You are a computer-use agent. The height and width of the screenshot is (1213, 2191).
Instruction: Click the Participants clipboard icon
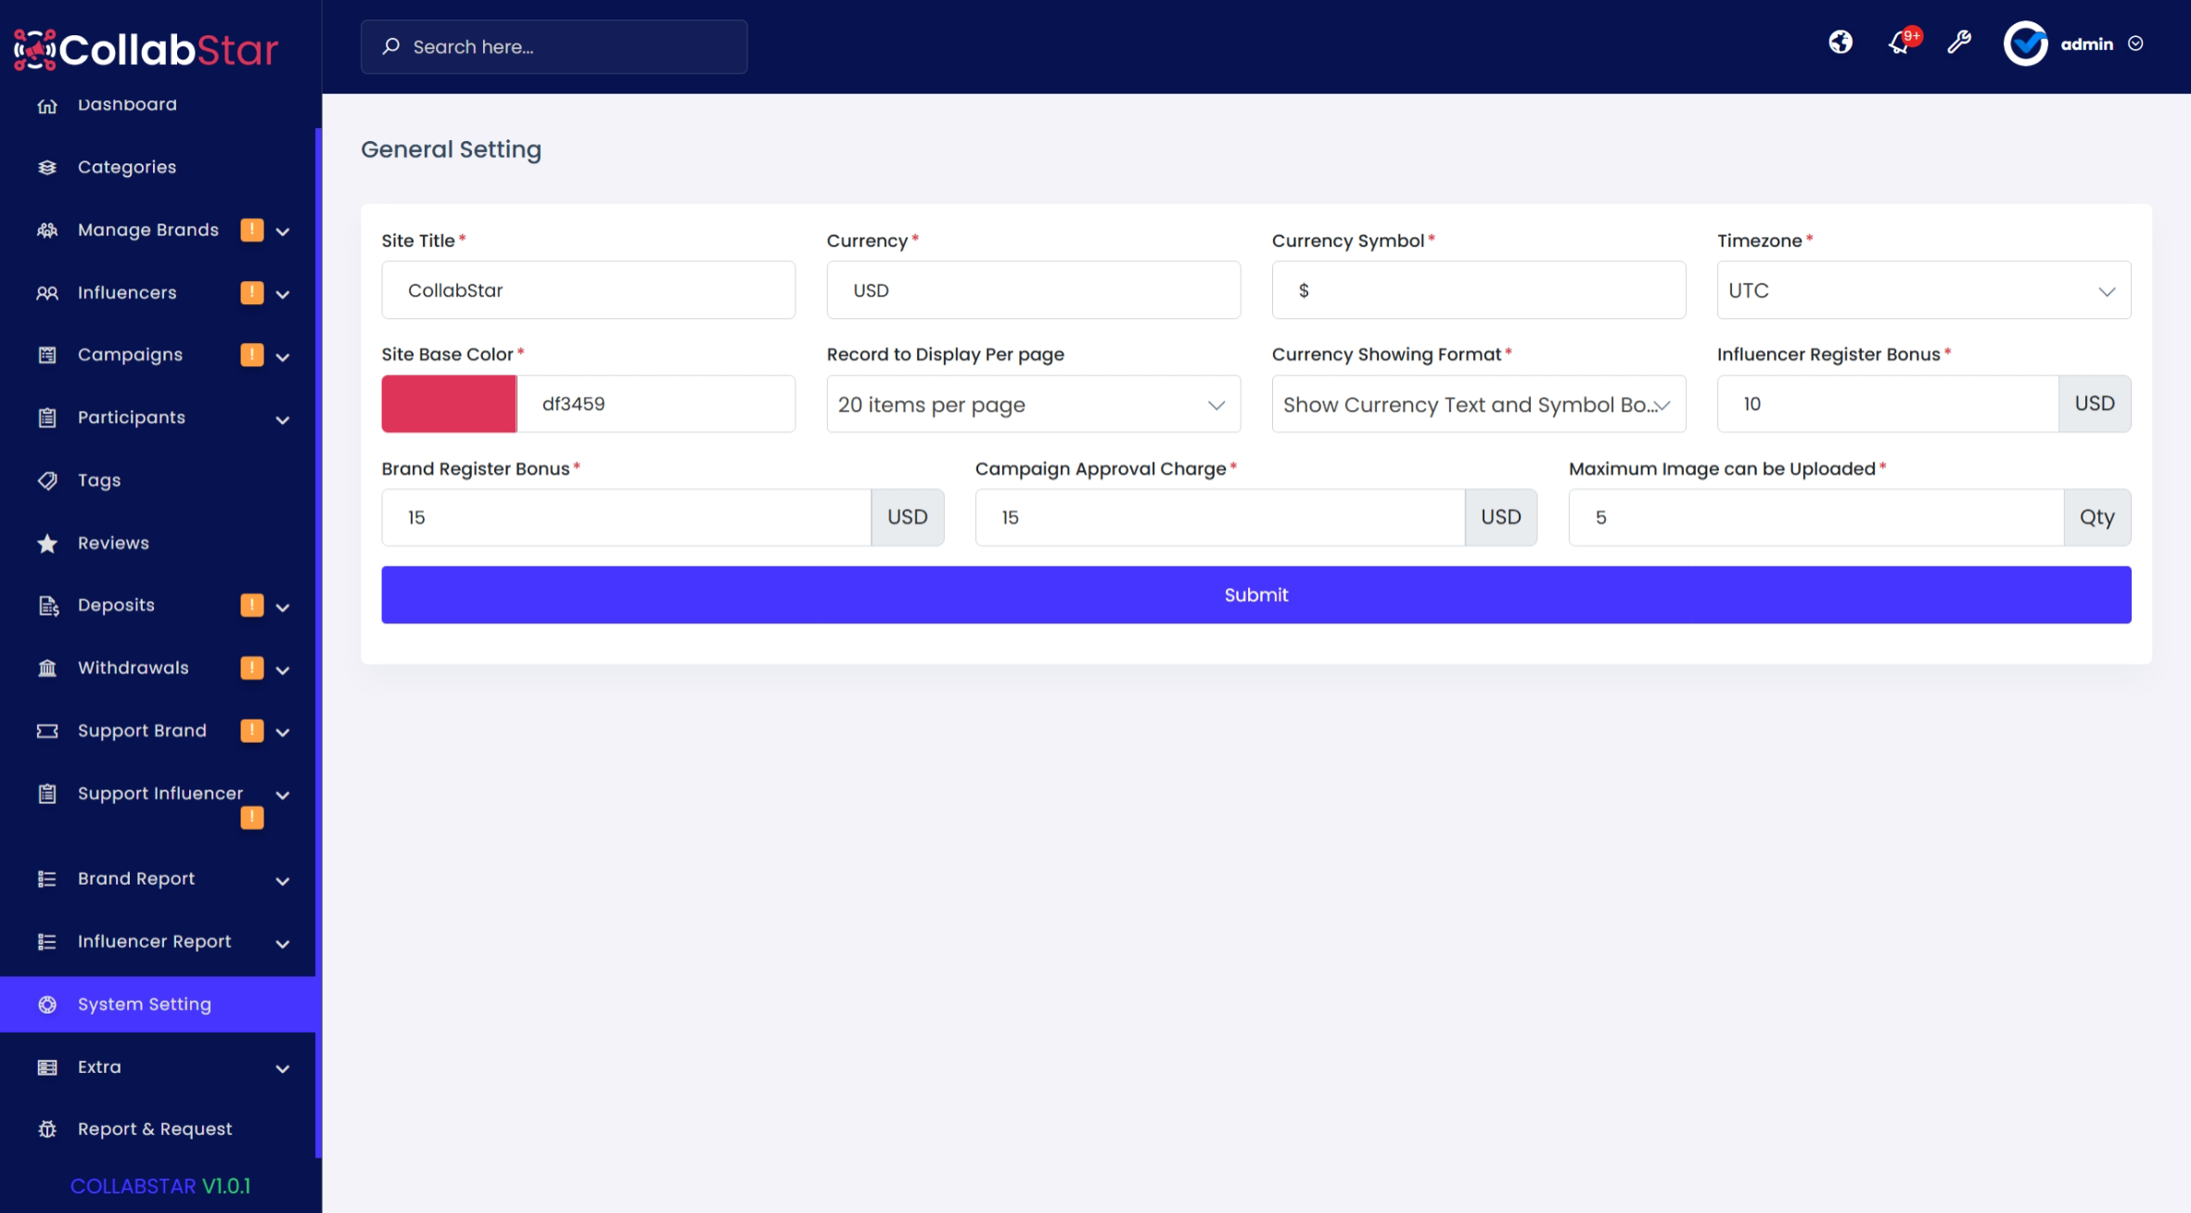47,418
